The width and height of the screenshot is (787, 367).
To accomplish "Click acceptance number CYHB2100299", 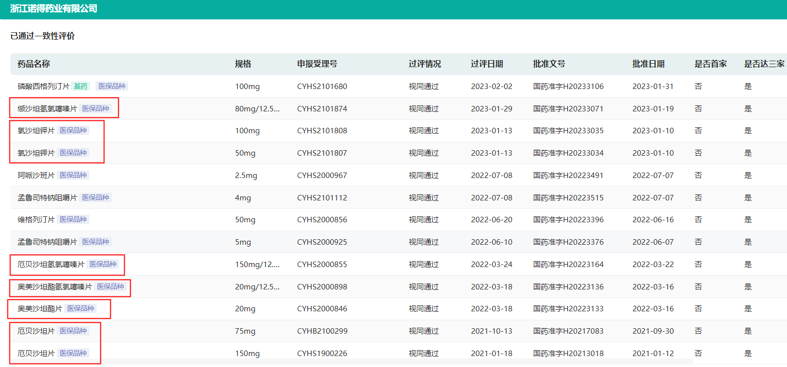I will click(322, 331).
